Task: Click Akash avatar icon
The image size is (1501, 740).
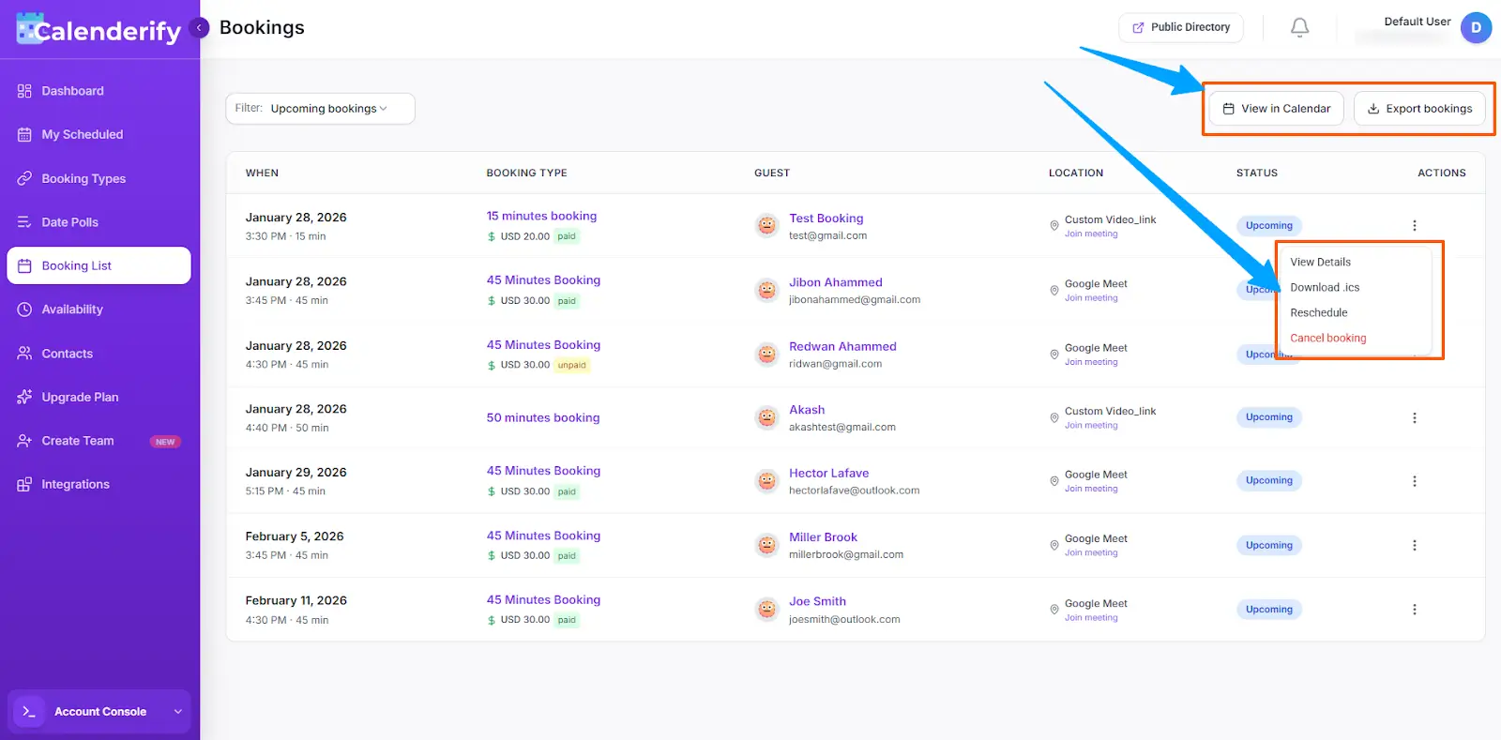Action: tap(766, 418)
